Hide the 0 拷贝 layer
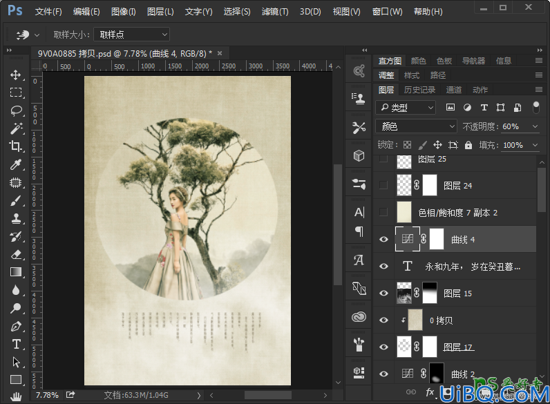 point(383,320)
